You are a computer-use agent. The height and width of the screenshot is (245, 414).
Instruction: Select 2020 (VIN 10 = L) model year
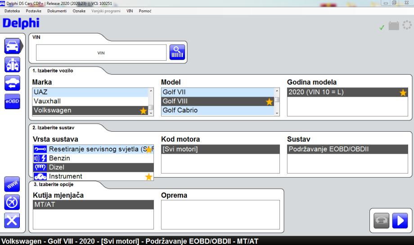click(347, 92)
